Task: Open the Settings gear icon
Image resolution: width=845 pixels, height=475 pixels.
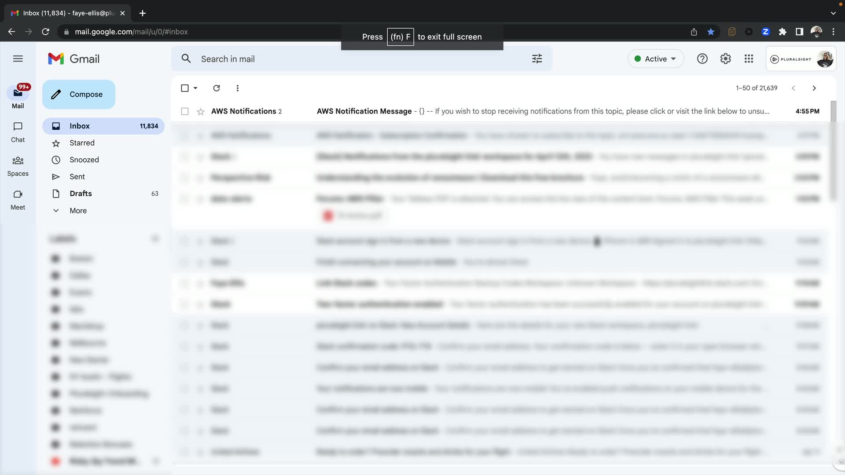Action: (x=725, y=58)
